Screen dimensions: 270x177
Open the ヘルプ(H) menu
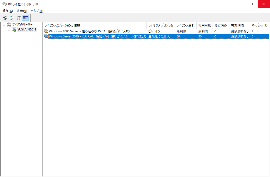[37, 11]
